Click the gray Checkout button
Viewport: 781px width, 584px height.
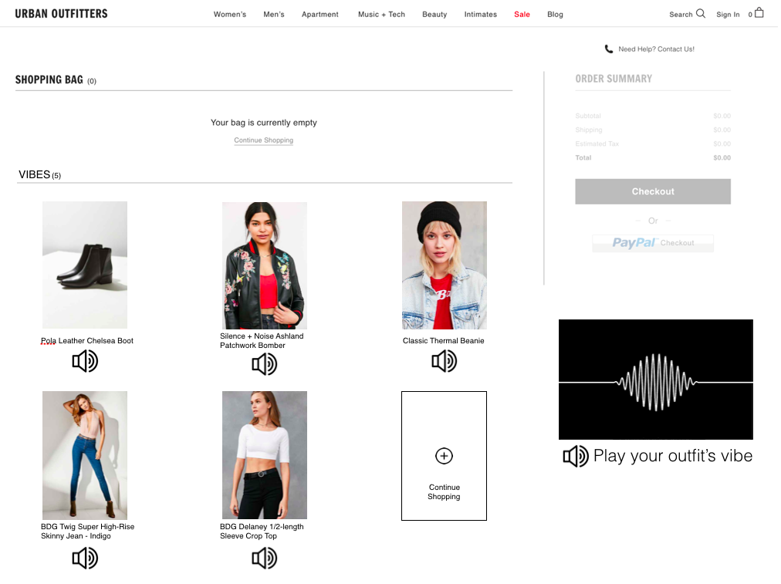pos(653,191)
